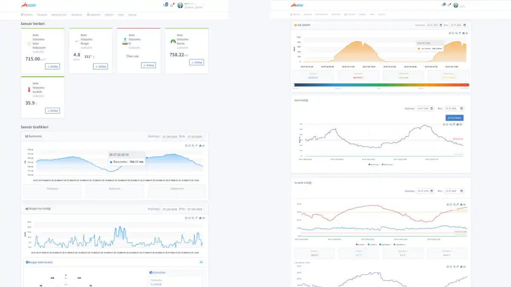
Task: Open the Kontrolcüler menu item
Action: 59,14
